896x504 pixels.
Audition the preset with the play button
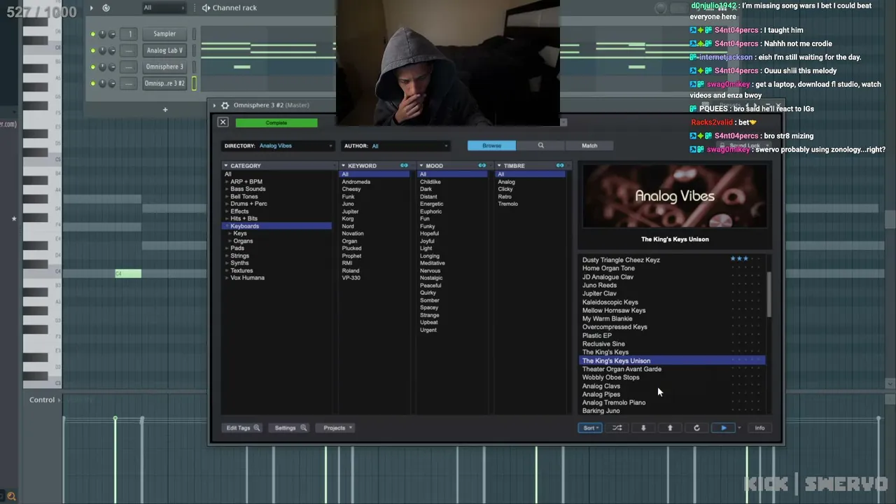[x=723, y=428]
